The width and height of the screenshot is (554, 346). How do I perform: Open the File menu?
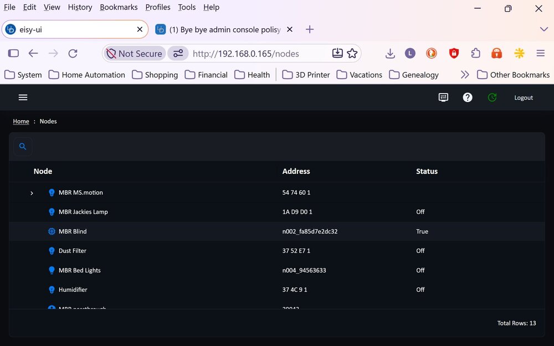click(9, 7)
